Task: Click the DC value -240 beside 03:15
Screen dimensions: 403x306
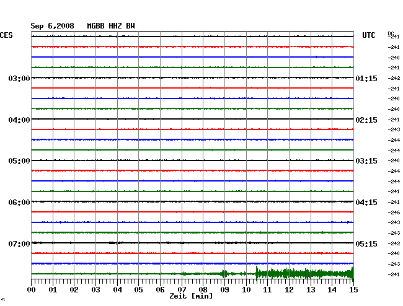Action: pyautogui.click(x=394, y=160)
